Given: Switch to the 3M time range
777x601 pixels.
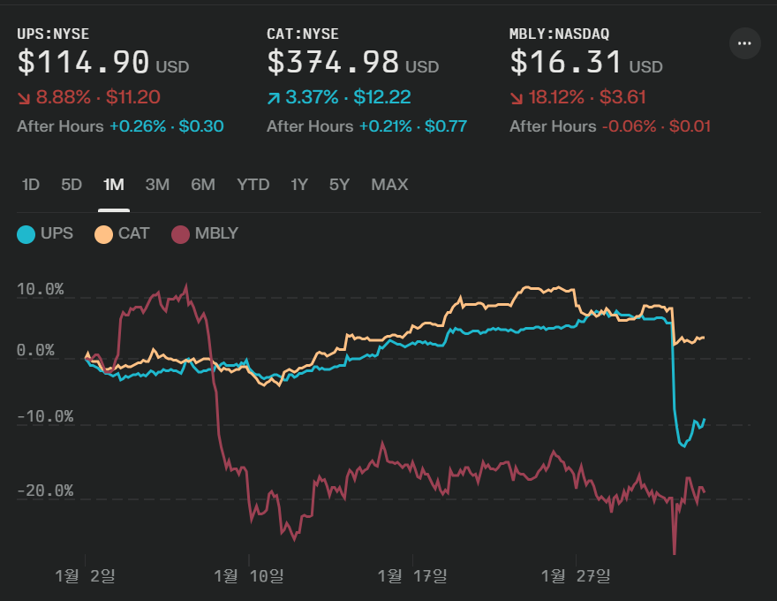Looking at the screenshot, I should tap(157, 185).
